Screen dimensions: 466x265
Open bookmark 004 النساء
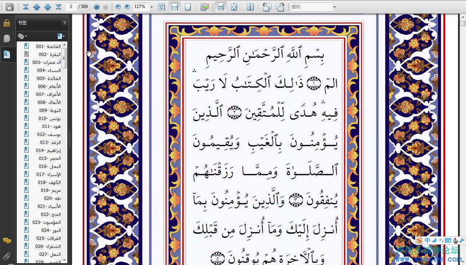(49, 71)
